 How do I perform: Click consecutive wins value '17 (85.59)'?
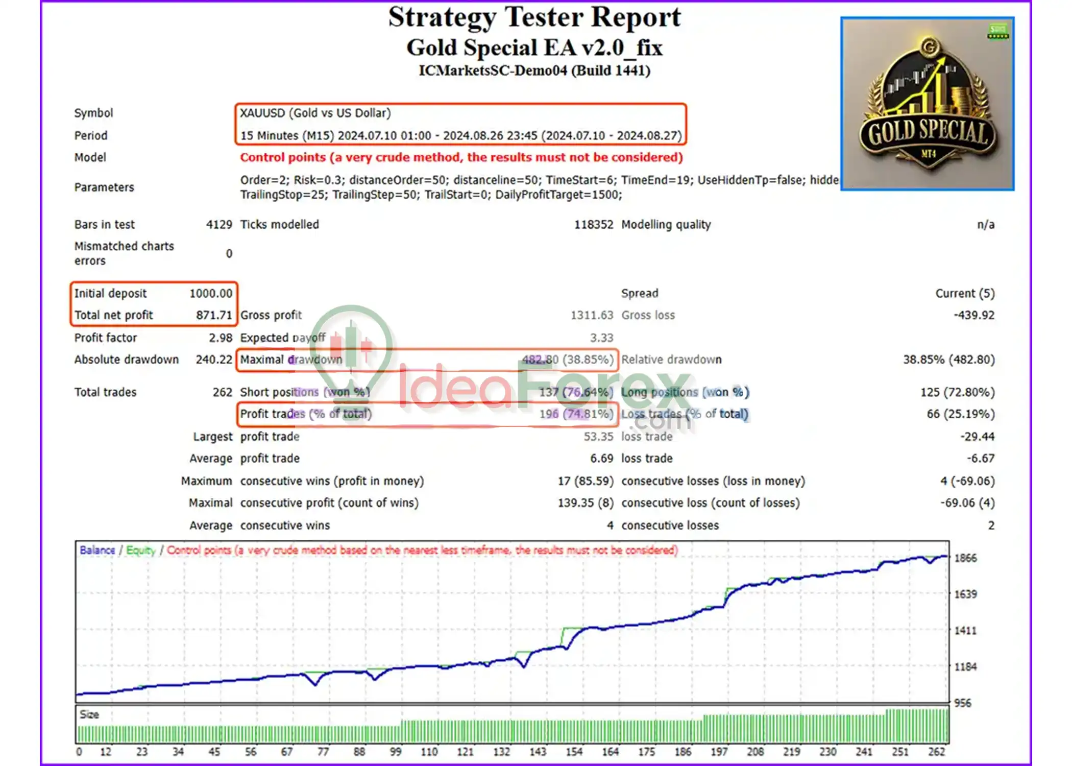point(586,481)
